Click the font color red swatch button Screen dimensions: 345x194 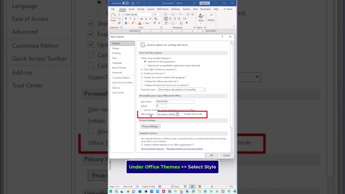pos(140,23)
